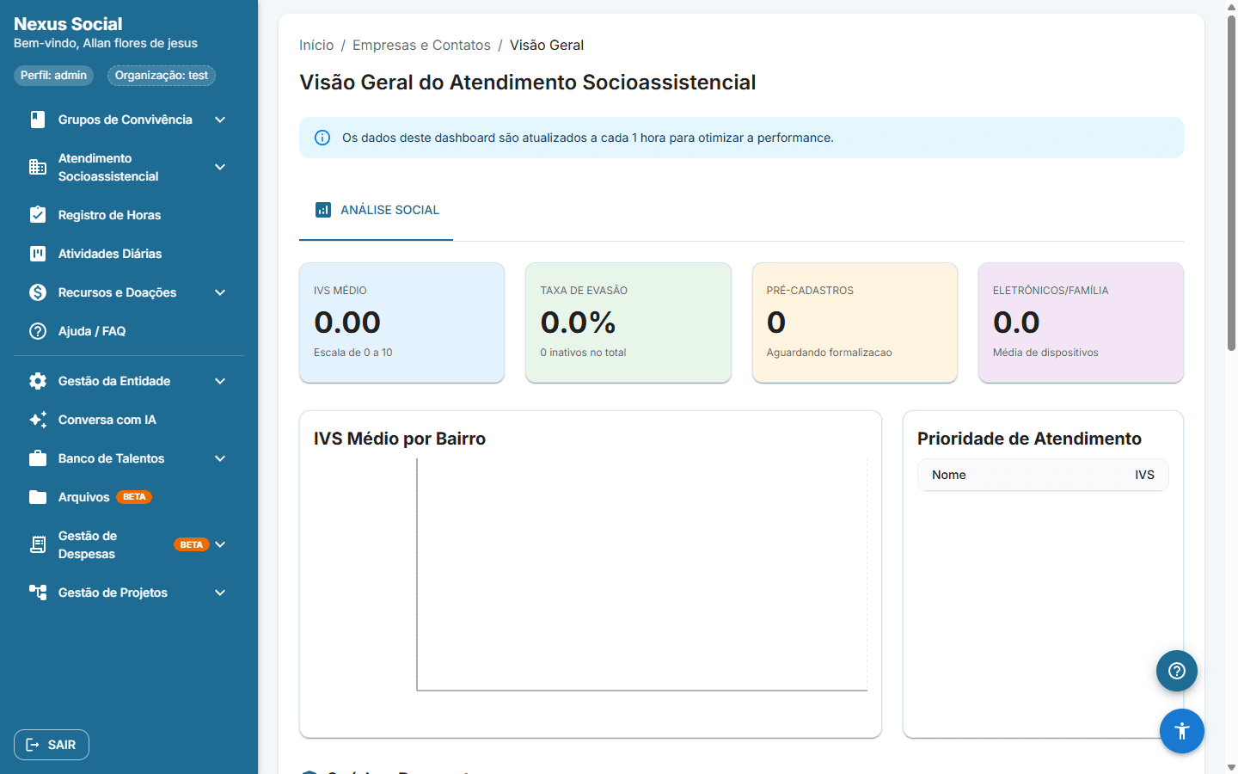Click the Nexus Social title
Screen dimensions: 1238x774
(68, 24)
